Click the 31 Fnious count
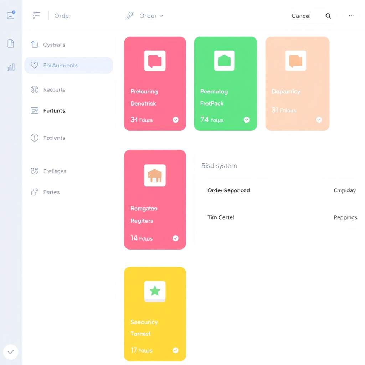Screen dimensions: 365x365 coord(284,110)
